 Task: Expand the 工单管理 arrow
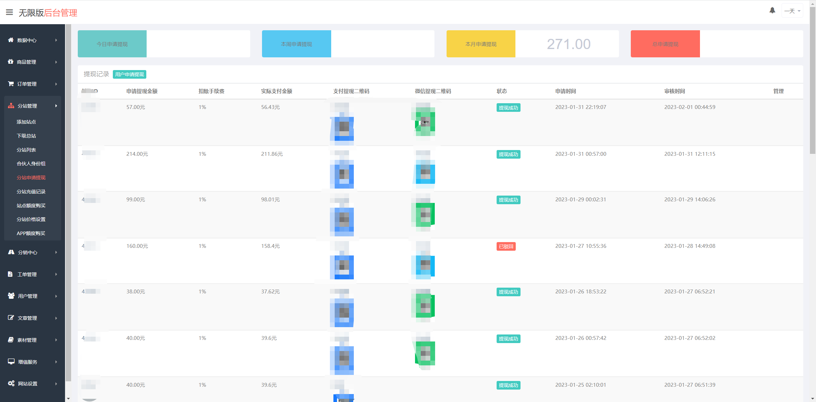pos(56,274)
